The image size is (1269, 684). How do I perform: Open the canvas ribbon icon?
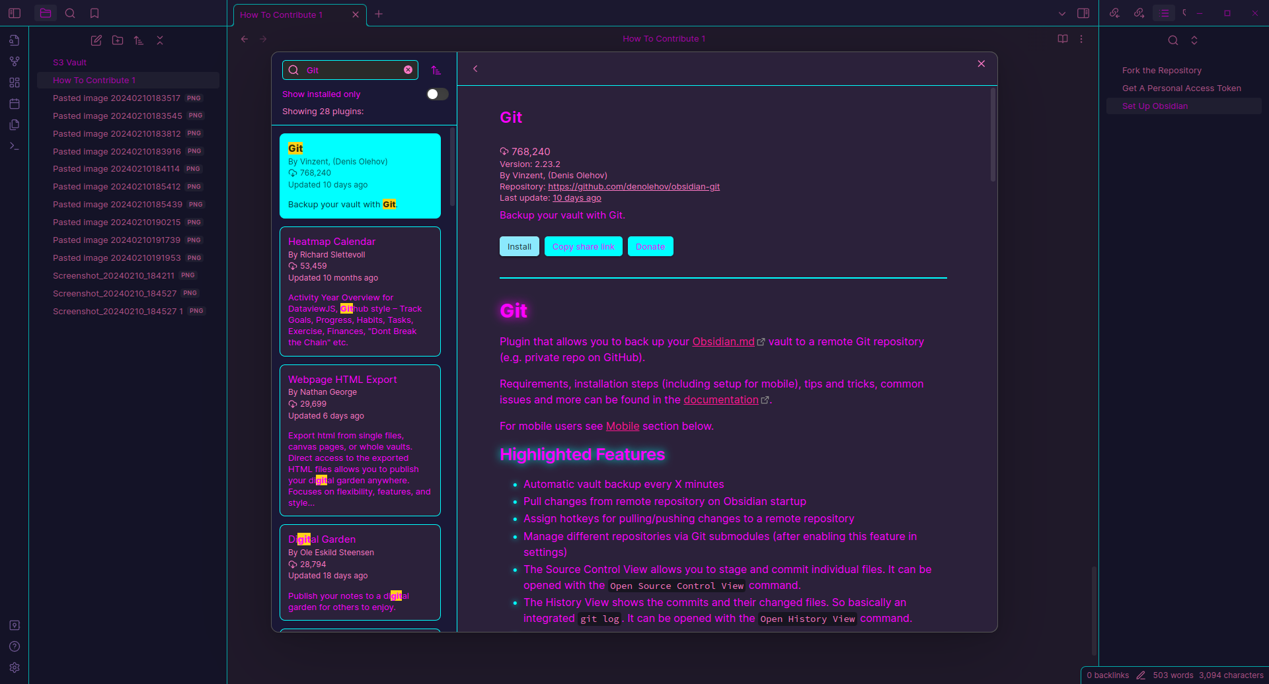coord(15,83)
